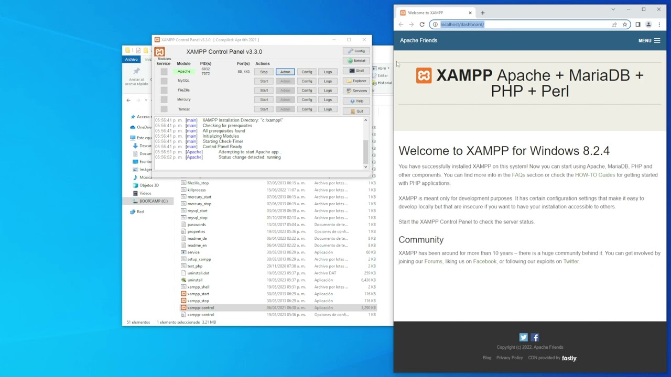
Task: Open the browser profile avatar
Action: [648, 25]
